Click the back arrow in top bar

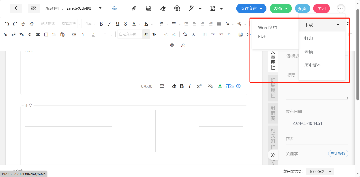[16, 8]
